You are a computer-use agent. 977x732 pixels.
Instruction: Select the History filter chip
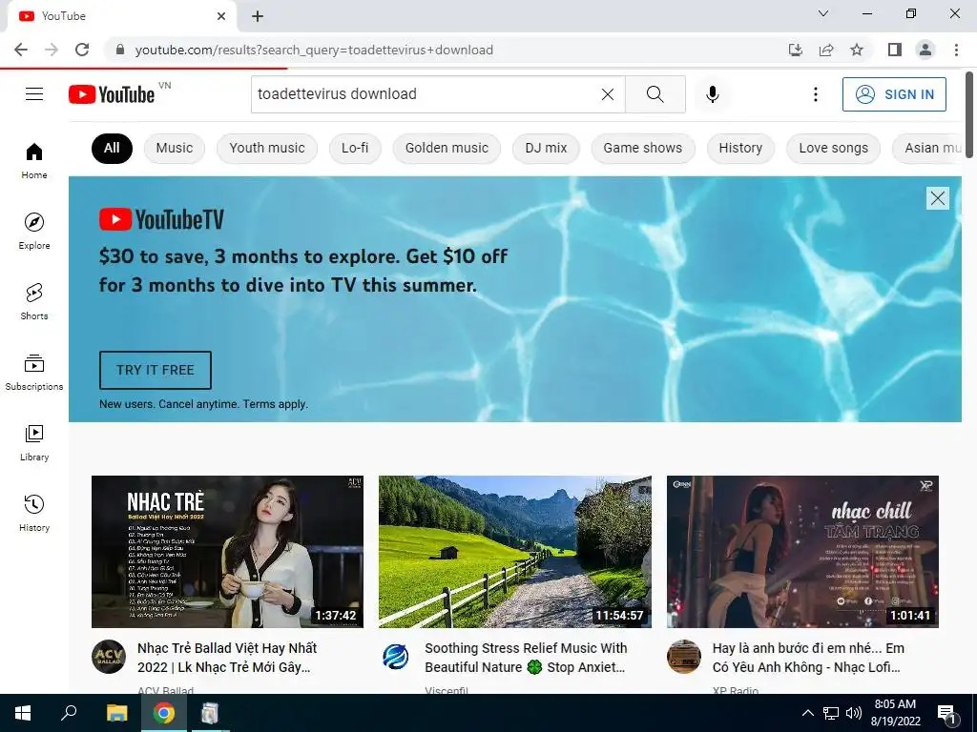click(x=740, y=148)
